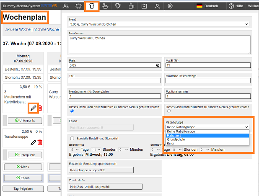
Task: Click Tag freigeben for Montag
Action: pos(23,189)
